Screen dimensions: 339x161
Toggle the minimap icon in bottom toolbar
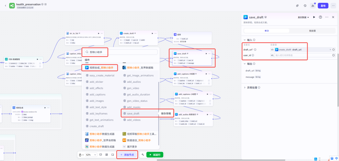(x=113, y=155)
